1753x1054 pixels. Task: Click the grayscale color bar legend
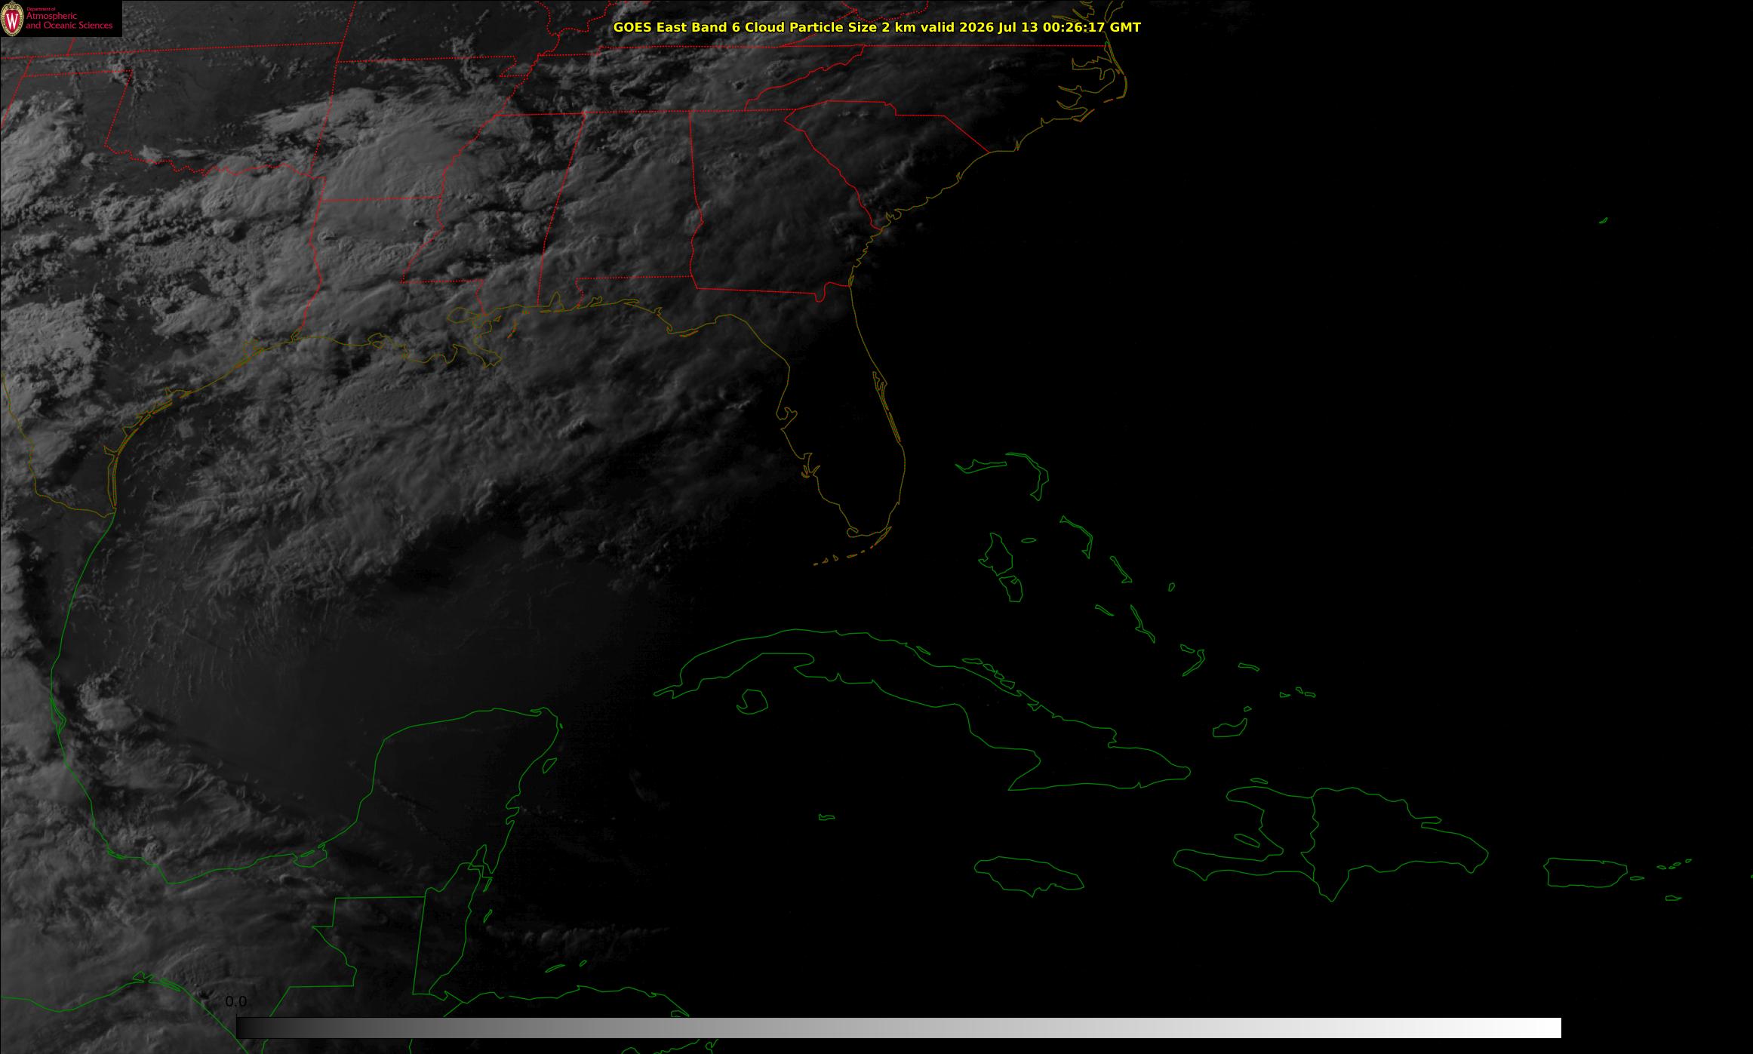[x=898, y=1028]
